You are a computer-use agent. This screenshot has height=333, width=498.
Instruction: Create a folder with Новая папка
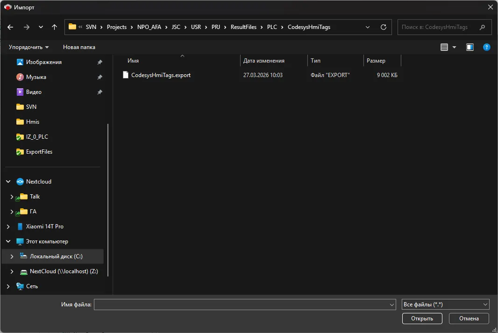click(79, 47)
